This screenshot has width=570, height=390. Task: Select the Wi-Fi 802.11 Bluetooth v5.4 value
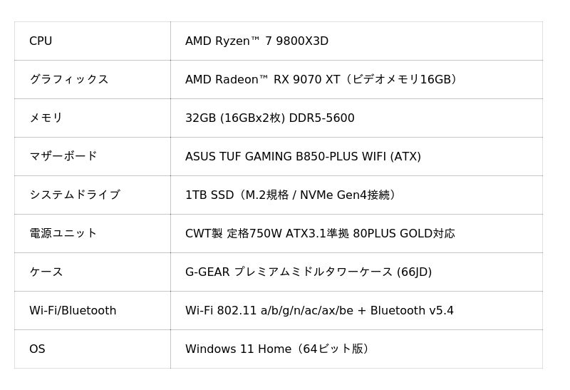pyautogui.click(x=319, y=310)
